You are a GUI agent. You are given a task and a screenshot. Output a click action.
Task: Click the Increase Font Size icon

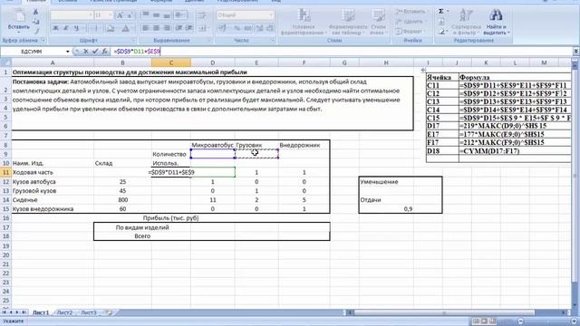click(120, 15)
